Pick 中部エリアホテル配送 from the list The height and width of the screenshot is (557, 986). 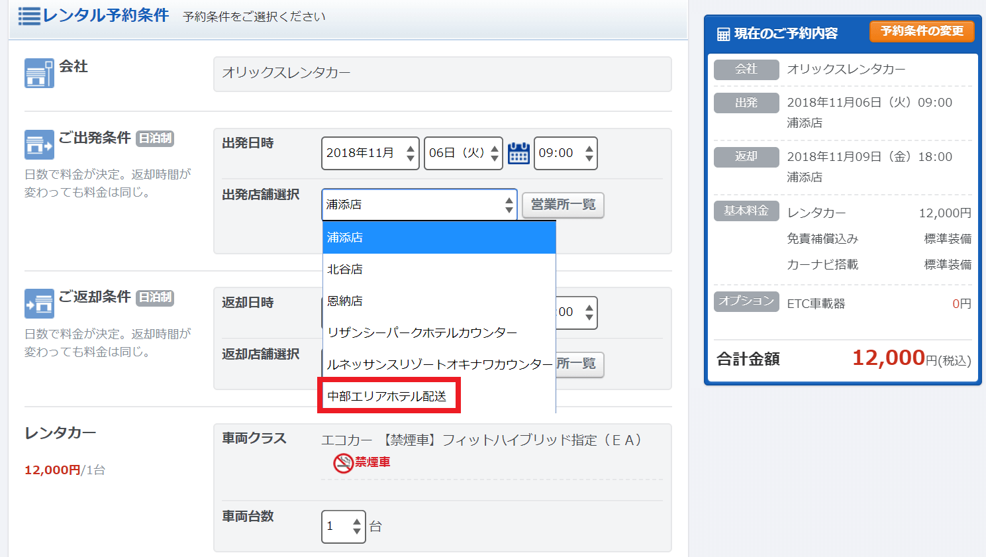pos(388,396)
